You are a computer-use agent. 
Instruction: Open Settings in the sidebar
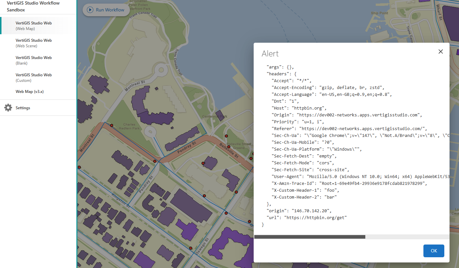[x=38, y=108]
